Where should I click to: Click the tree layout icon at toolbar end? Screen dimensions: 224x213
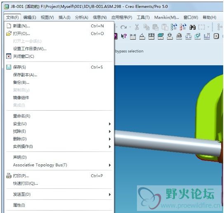(x=220, y=27)
